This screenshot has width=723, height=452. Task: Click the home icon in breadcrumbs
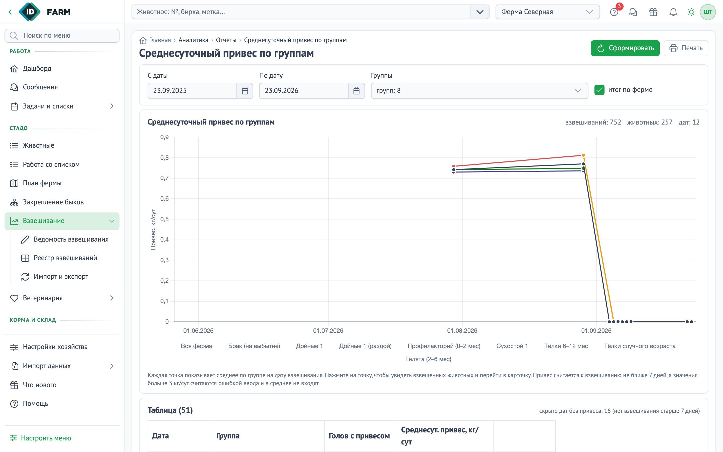point(143,40)
